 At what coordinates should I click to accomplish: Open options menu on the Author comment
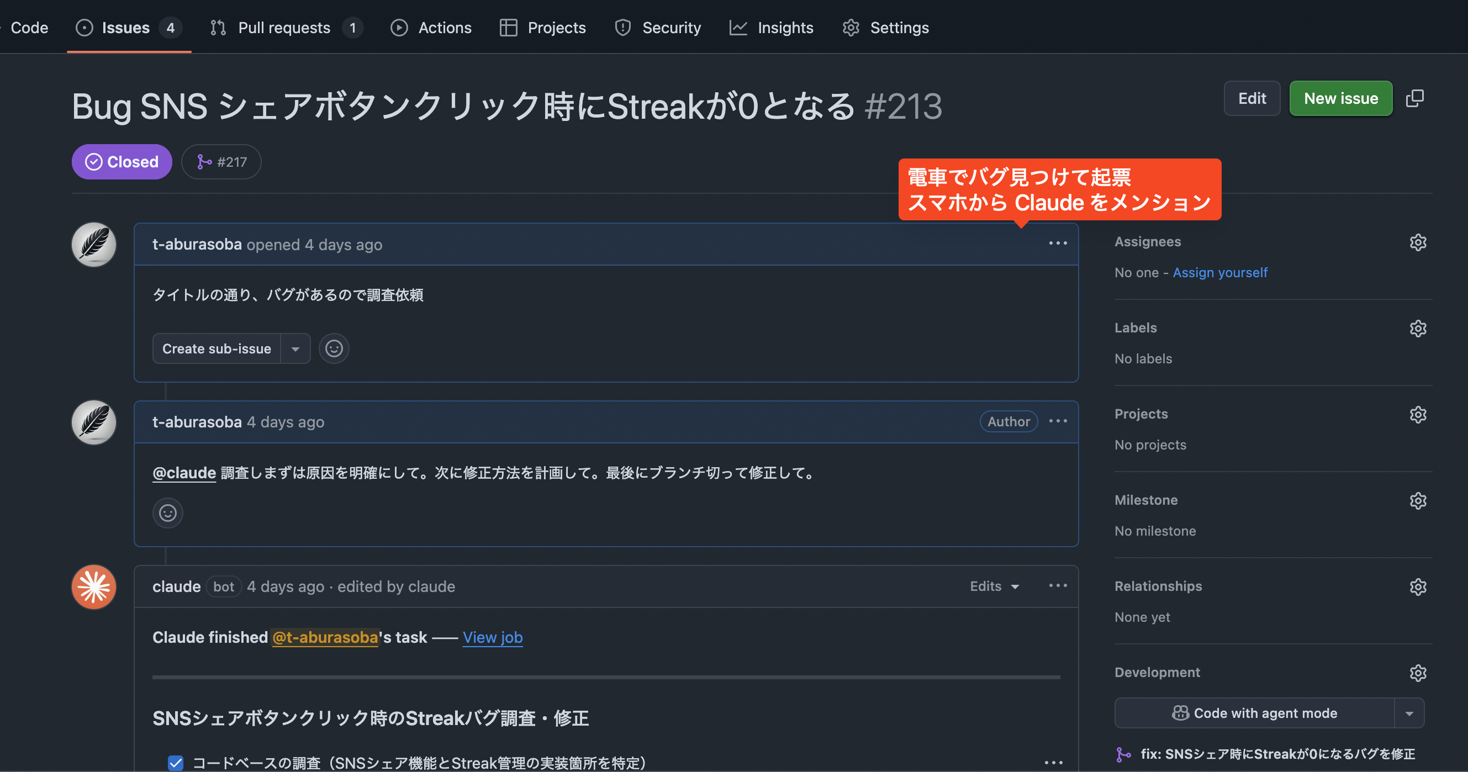click(1058, 421)
